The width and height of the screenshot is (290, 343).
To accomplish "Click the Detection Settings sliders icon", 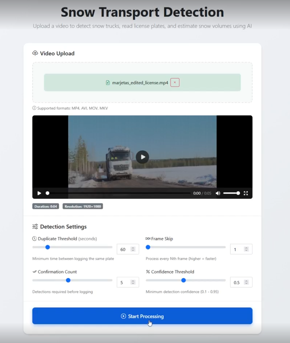I will [x=35, y=226].
